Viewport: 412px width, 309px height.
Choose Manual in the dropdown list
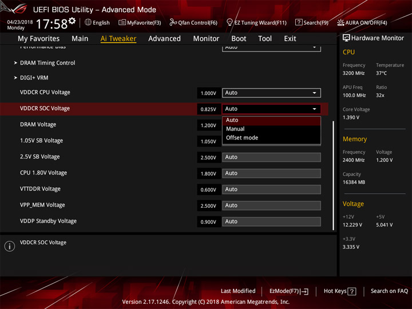(x=271, y=129)
